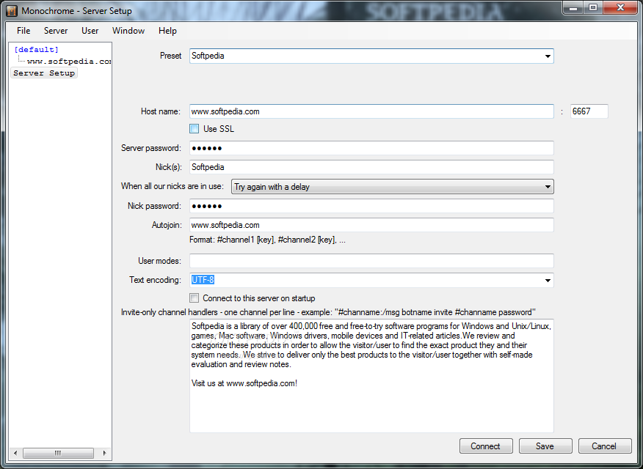Click the 'When all our nicks are in use:' label
Image resolution: width=643 pixels, height=469 pixels.
point(172,186)
